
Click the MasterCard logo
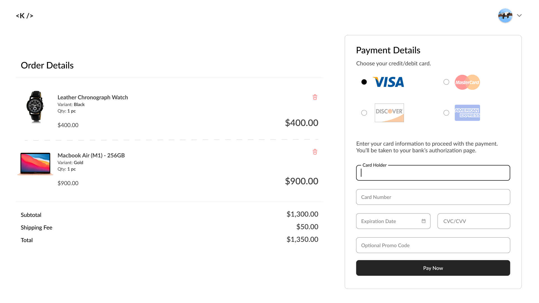coord(467,82)
